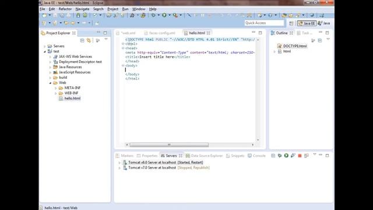Collapse the head tag fold marker
The height and width of the screenshot is (210, 373).
click(123, 48)
